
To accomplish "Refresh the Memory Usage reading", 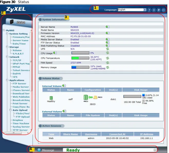I will (108, 67).
